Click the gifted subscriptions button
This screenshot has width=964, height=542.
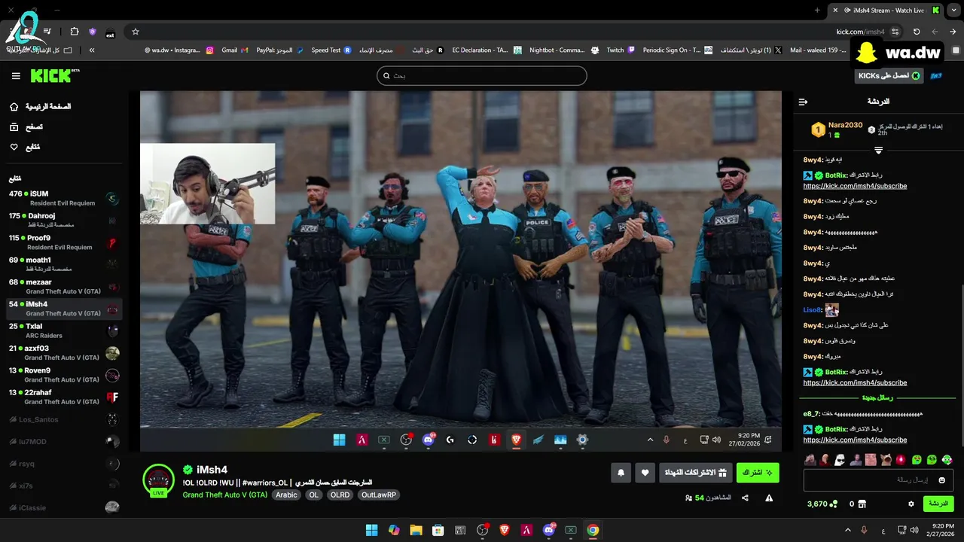point(694,473)
